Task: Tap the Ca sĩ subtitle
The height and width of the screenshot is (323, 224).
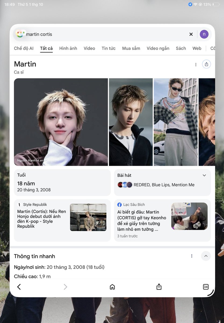Action: point(19,72)
